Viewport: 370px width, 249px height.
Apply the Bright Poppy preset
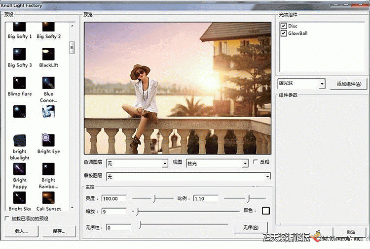point(20,176)
